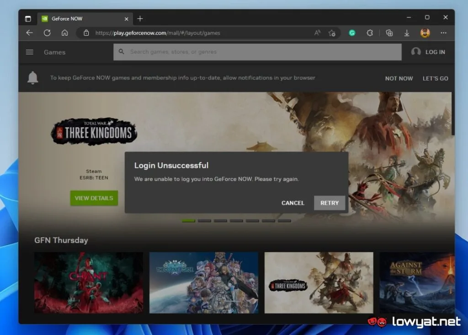Viewport: 468px width, 335px height.
Task: Select the first carousel indicator
Action: pos(188,221)
